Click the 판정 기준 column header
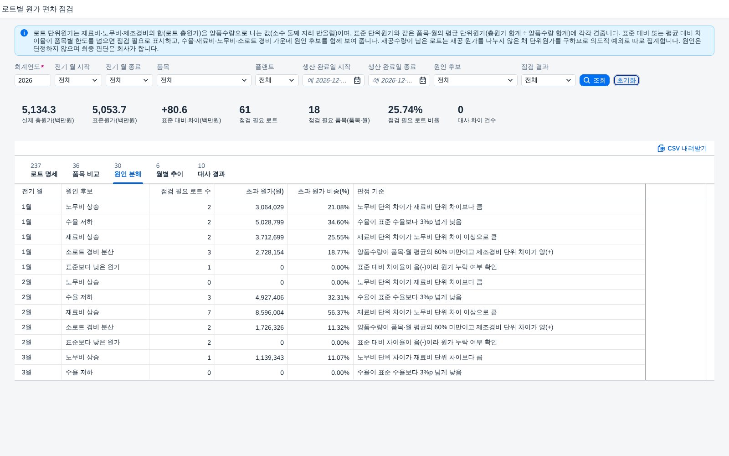The height and width of the screenshot is (456, 729). click(499, 192)
